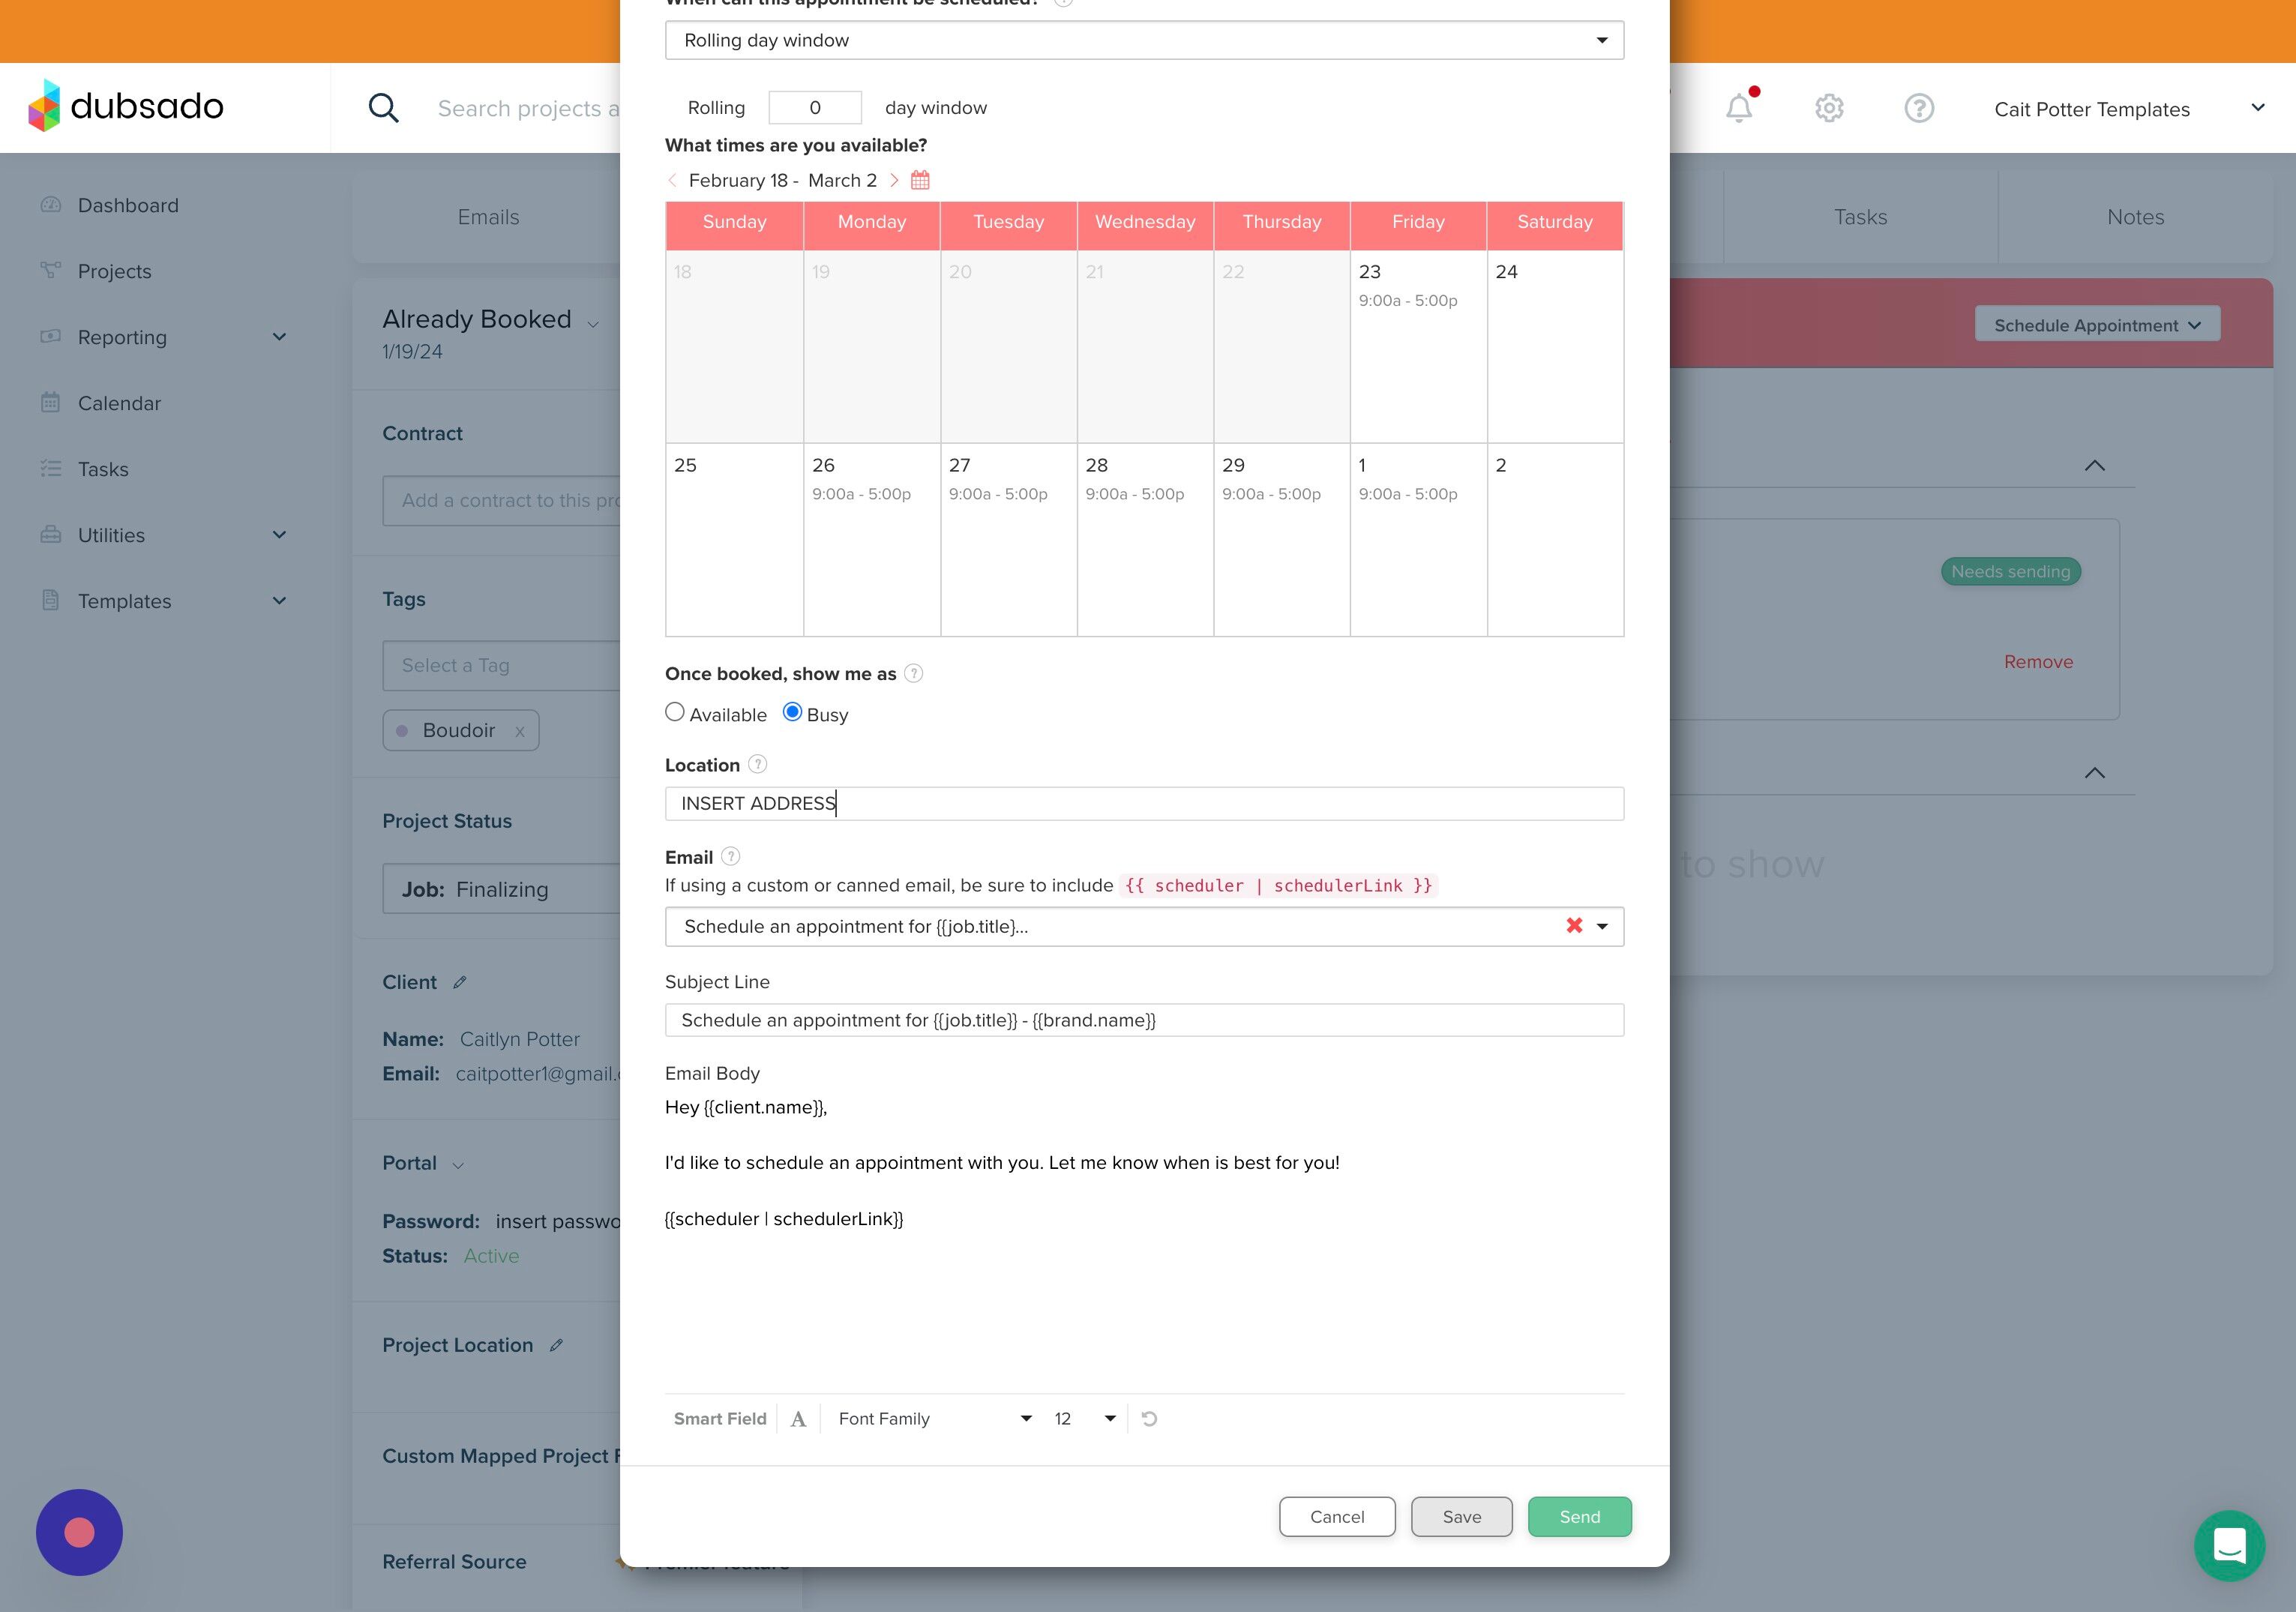Go to previous week range arrow
This screenshot has width=2296, height=1612.
click(x=672, y=180)
